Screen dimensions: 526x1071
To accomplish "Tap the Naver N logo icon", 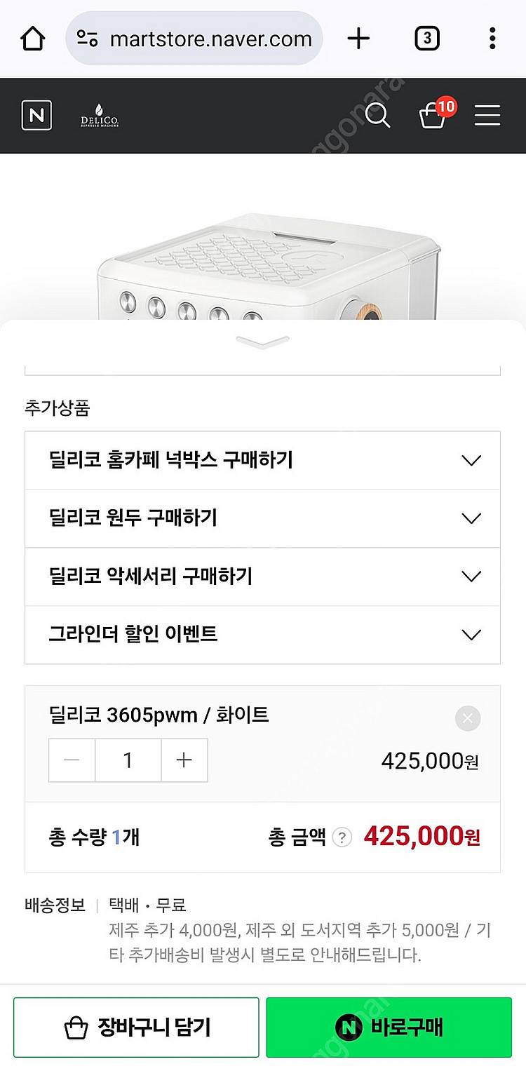I will tap(36, 116).
